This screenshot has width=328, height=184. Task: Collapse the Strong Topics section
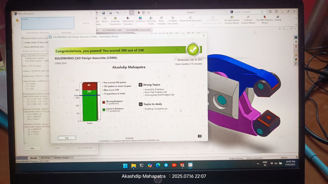click(x=140, y=85)
